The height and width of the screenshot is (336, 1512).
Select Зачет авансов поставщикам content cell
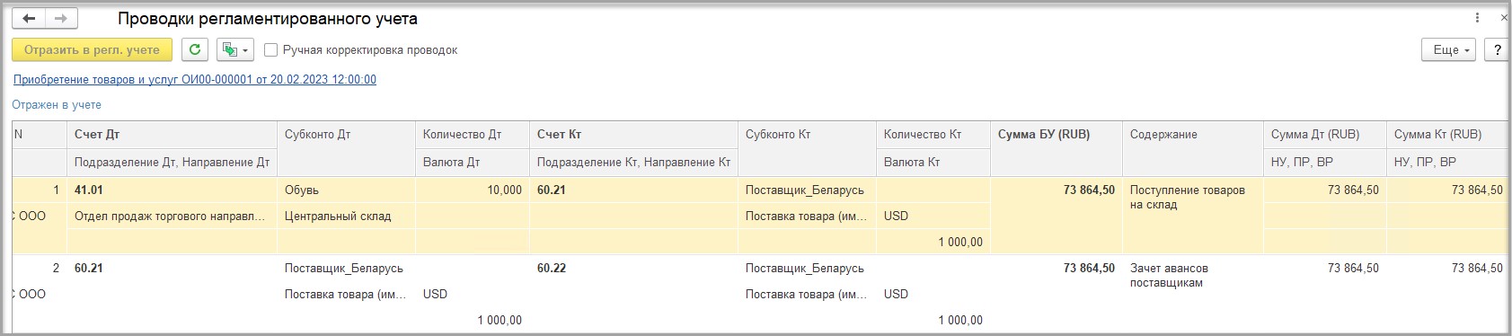pyautogui.click(x=1169, y=275)
